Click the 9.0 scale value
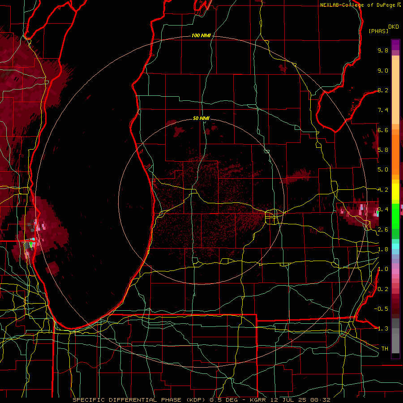Screen dimensions: 403x403 click(x=383, y=70)
